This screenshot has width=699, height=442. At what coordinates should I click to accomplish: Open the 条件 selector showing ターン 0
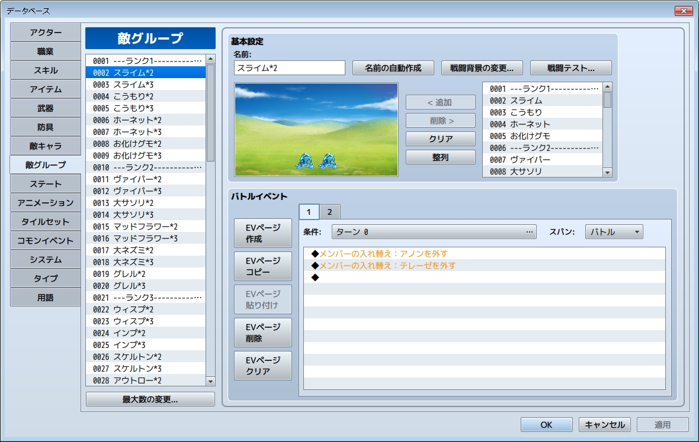tap(434, 232)
